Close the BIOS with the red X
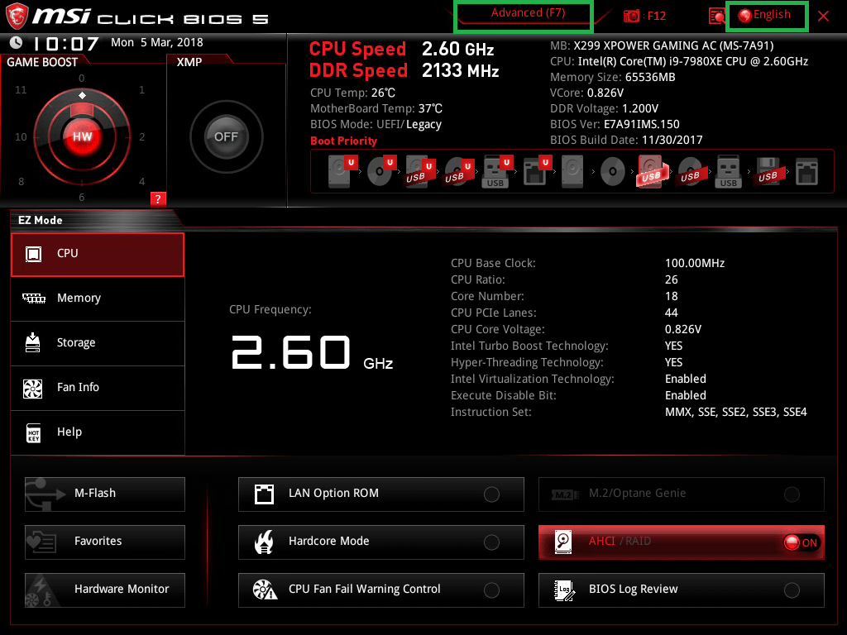Image resolution: width=847 pixels, height=635 pixels. point(823,16)
